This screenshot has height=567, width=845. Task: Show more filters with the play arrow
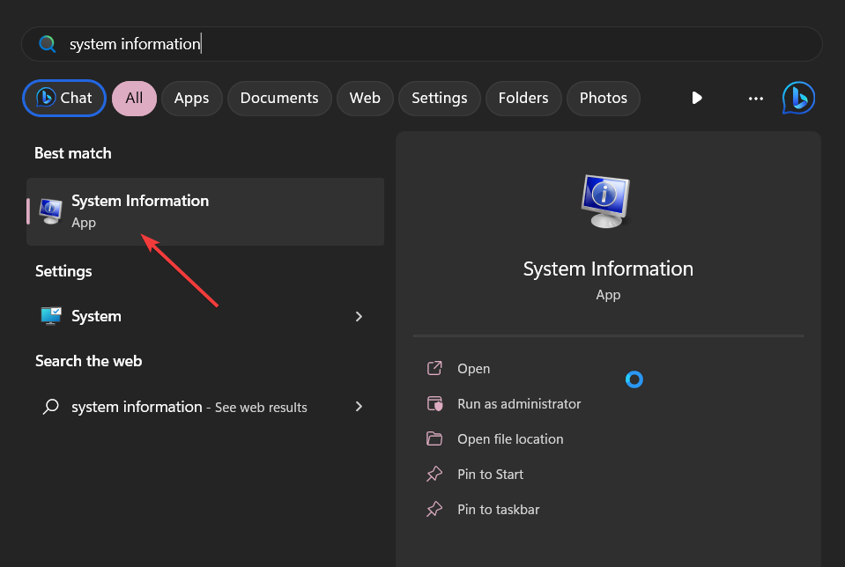click(697, 98)
